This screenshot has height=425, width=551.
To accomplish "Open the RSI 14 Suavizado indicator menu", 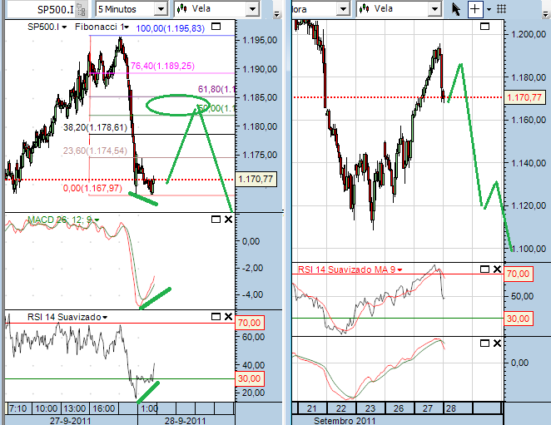I will coord(105,317).
